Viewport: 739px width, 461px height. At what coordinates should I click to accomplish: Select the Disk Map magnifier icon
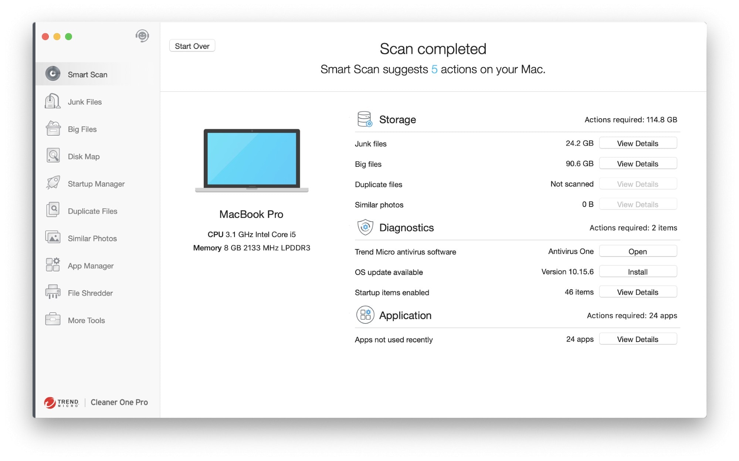pyautogui.click(x=53, y=156)
